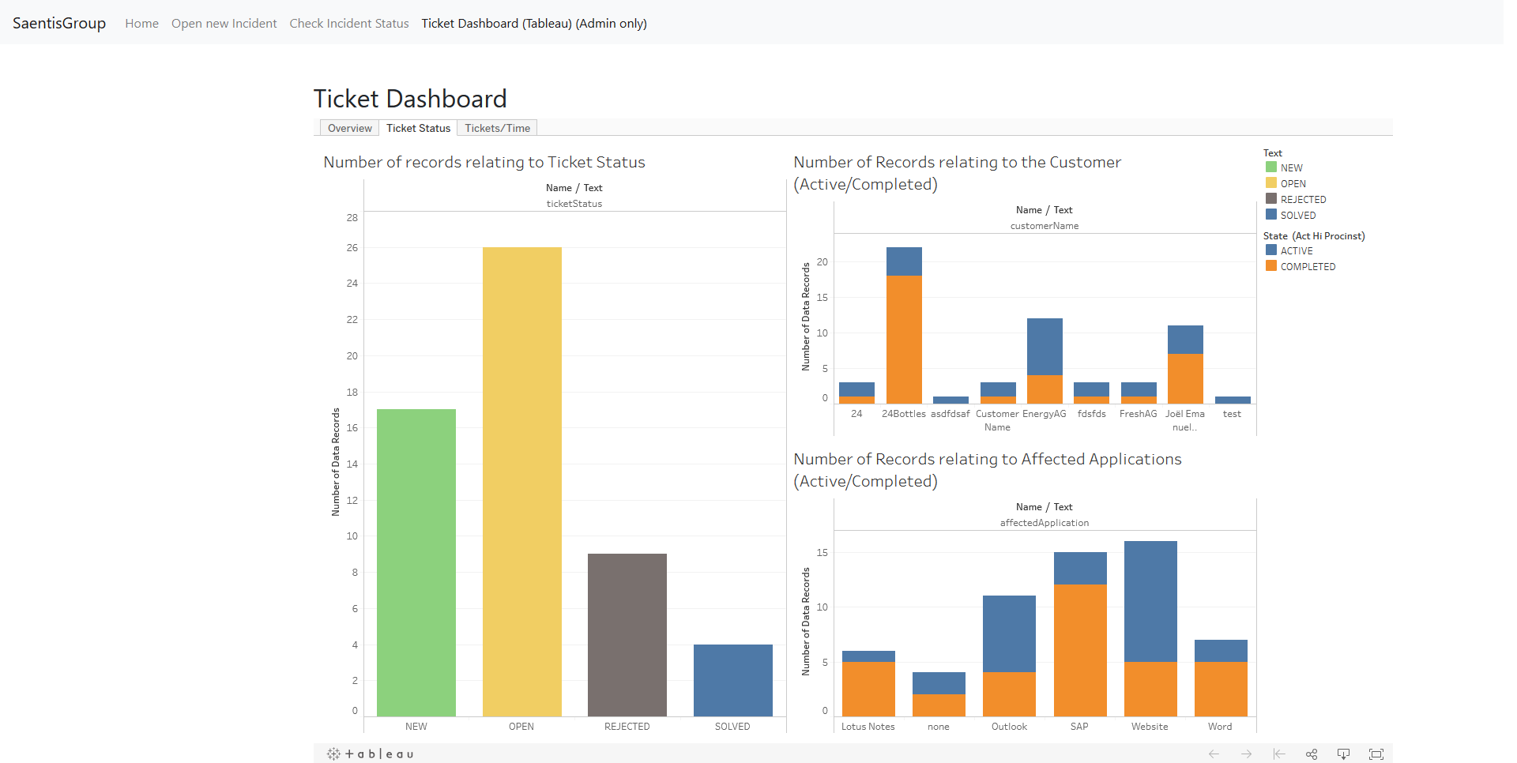
Task: Click the Lotus Notes axis label
Action: (x=868, y=727)
